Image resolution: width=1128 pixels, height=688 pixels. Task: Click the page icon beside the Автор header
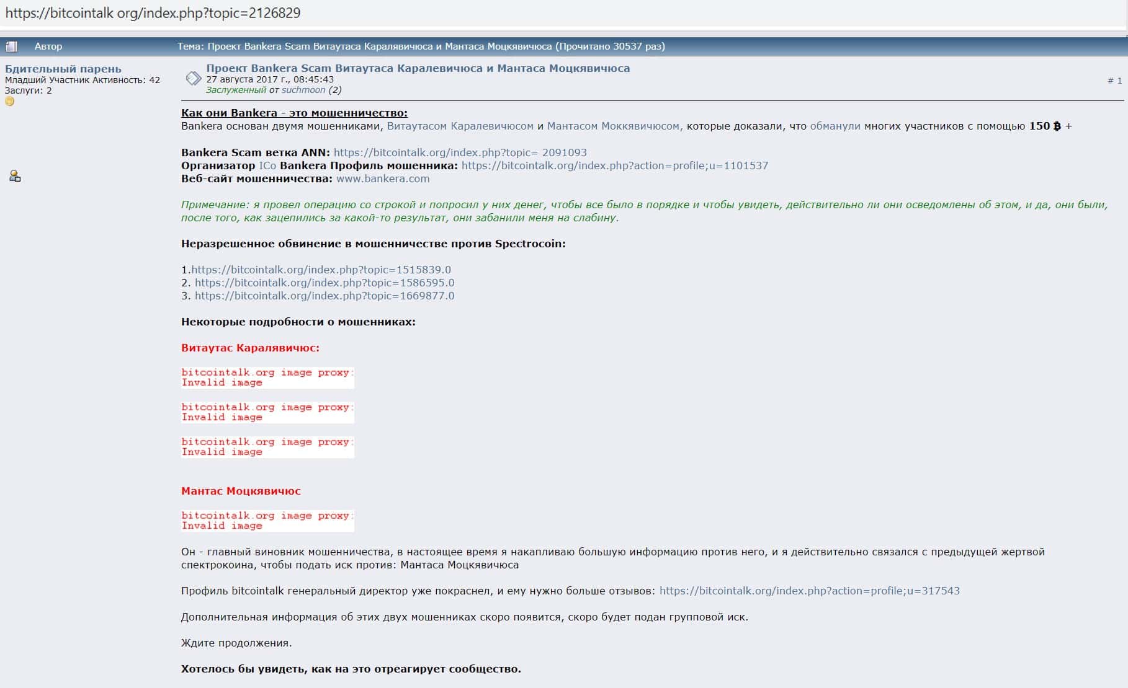click(11, 46)
